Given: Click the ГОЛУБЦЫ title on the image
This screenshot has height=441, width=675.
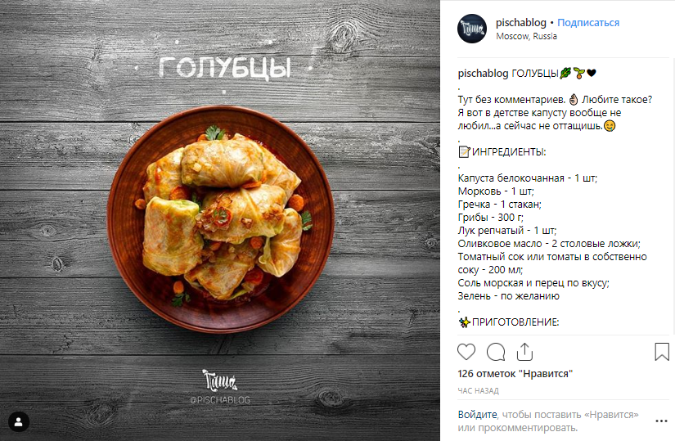Looking at the screenshot, I should (x=225, y=68).
